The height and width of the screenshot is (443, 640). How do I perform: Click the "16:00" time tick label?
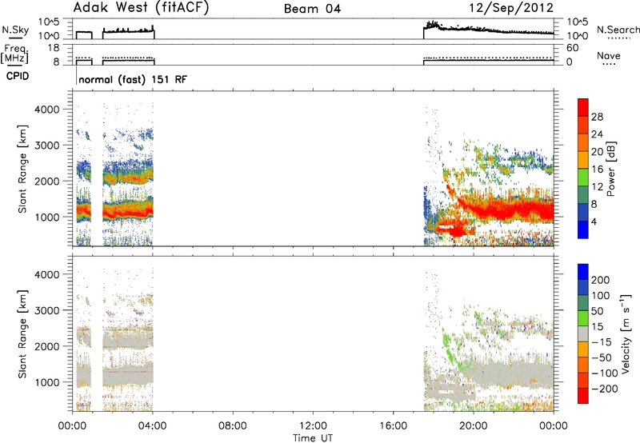[393, 426]
